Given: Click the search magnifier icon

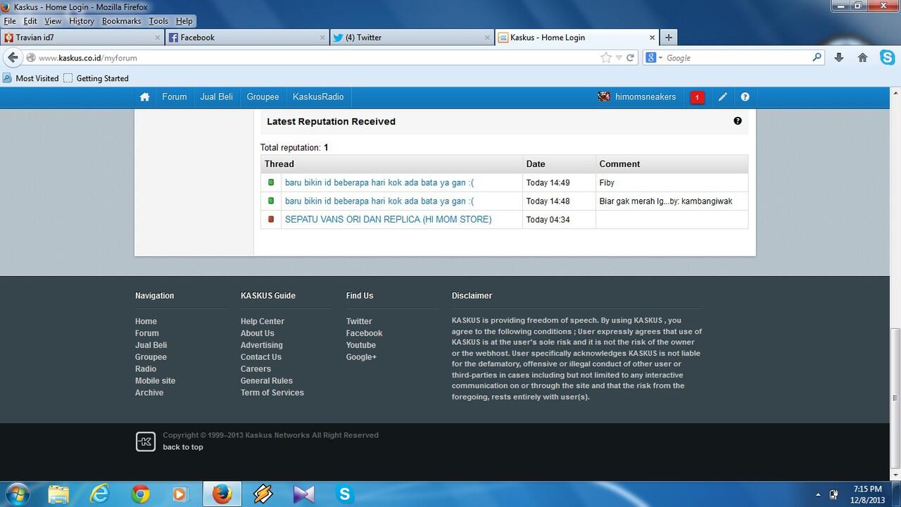Looking at the screenshot, I should point(817,58).
